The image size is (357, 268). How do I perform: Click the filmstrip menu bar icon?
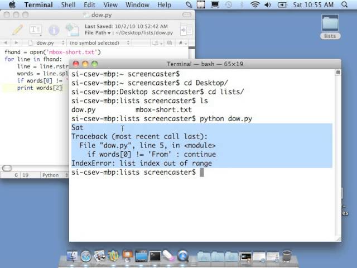click(x=201, y=4)
